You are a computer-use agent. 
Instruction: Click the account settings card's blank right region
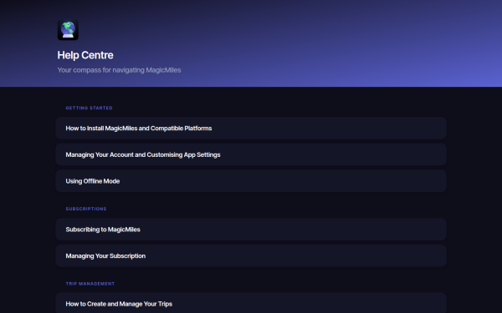[333, 154]
